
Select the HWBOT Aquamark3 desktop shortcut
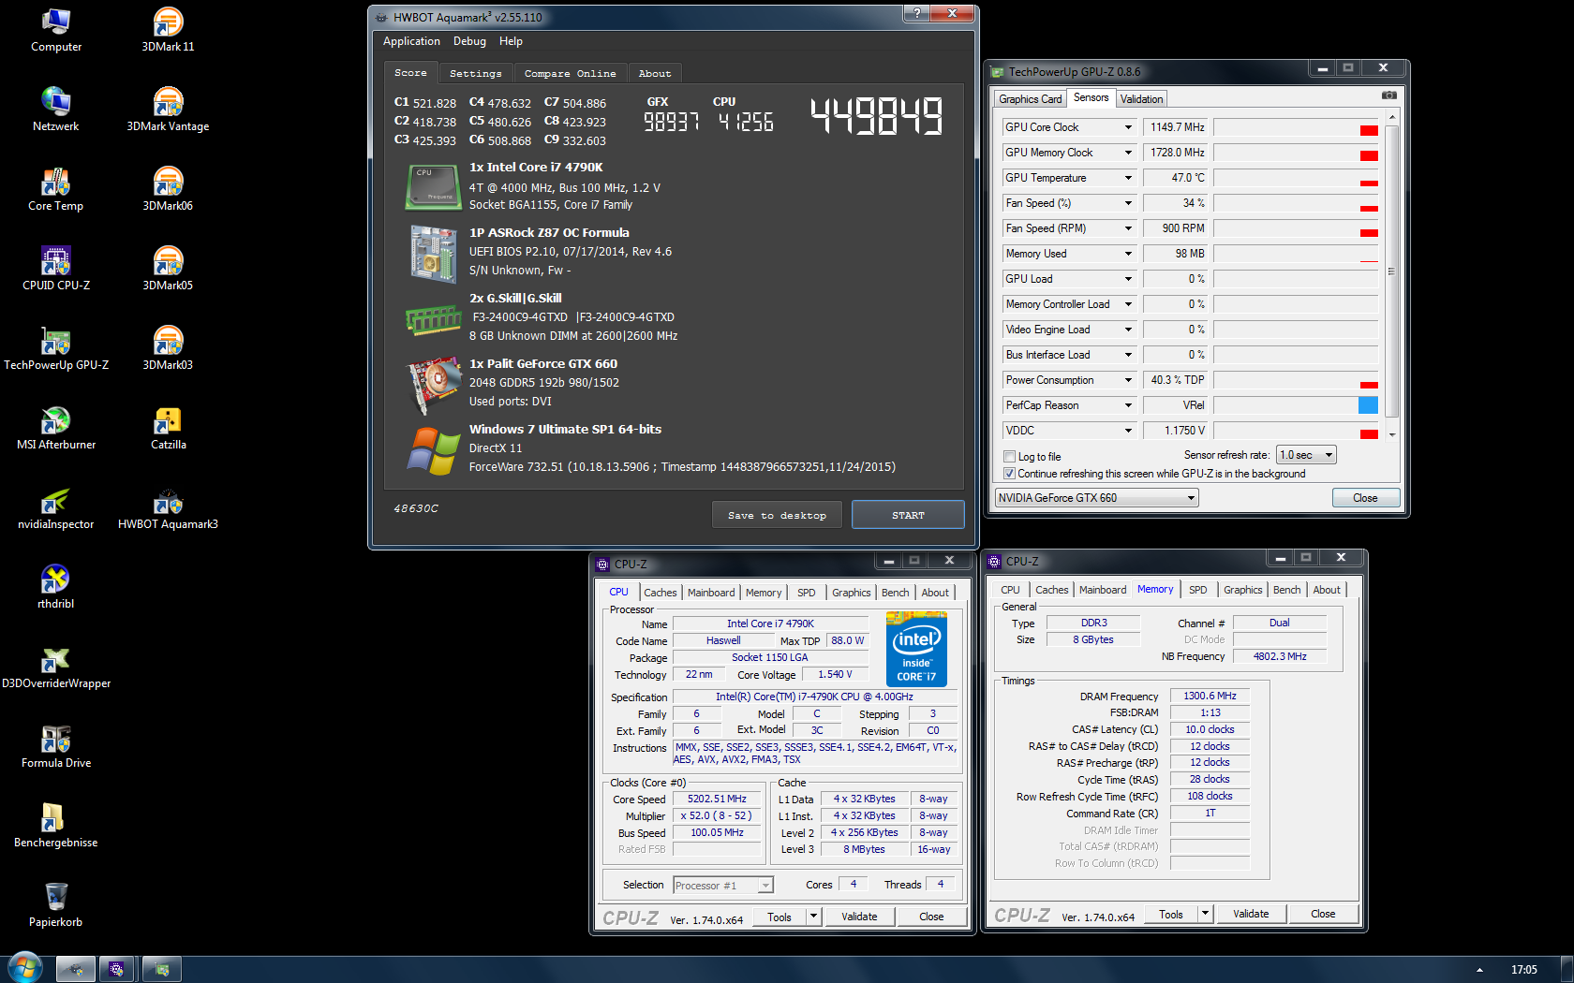pyautogui.click(x=168, y=507)
